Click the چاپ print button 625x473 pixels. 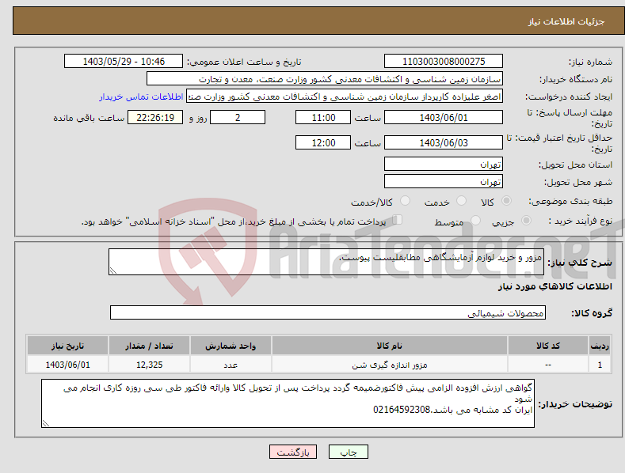pyautogui.click(x=349, y=452)
